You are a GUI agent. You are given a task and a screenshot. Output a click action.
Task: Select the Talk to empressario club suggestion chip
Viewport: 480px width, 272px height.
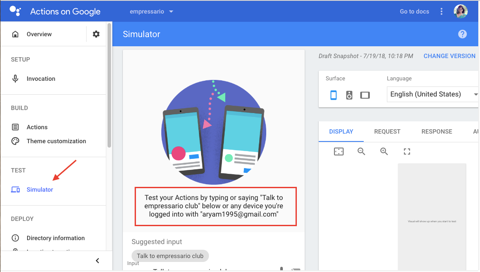pos(170,256)
